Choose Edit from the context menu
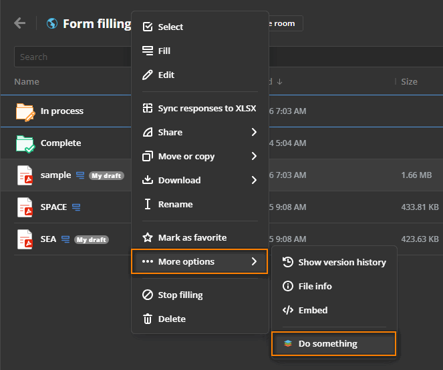 coord(200,75)
